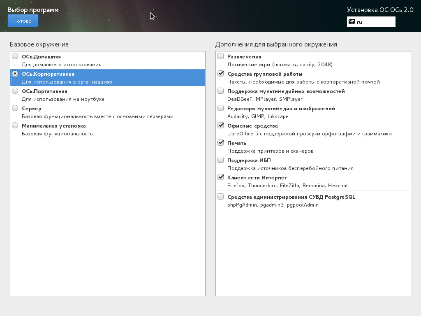Check Редакторы мультимедиа и изображений
421x316 pixels.
(x=221, y=108)
